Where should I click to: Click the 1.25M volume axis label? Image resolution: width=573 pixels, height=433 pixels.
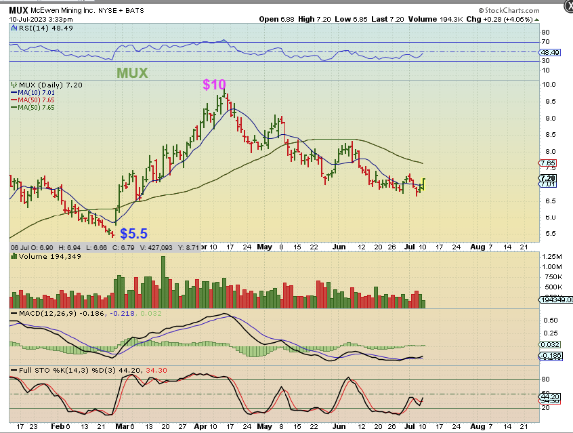pyautogui.click(x=552, y=256)
